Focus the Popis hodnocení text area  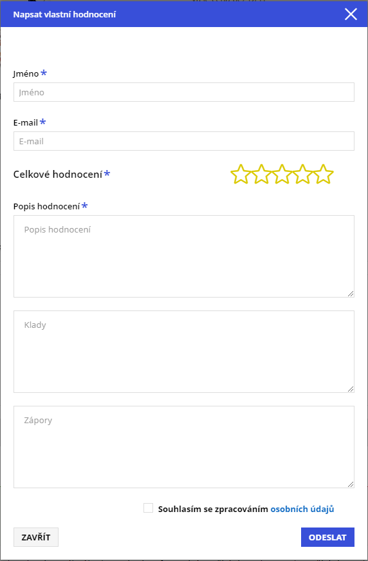point(184,256)
